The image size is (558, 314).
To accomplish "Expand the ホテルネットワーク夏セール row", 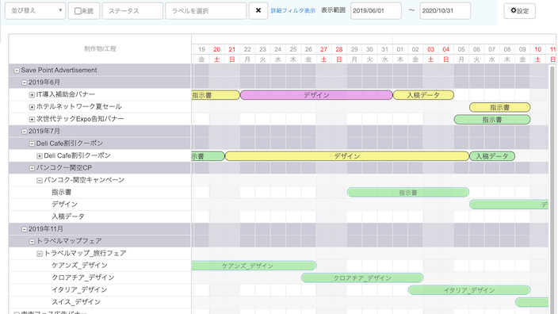I will tap(32, 107).
